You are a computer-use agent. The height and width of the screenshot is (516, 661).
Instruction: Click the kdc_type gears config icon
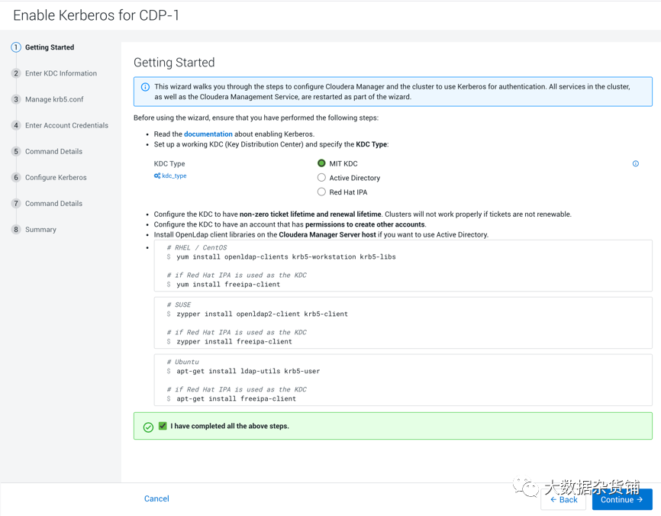coord(157,176)
